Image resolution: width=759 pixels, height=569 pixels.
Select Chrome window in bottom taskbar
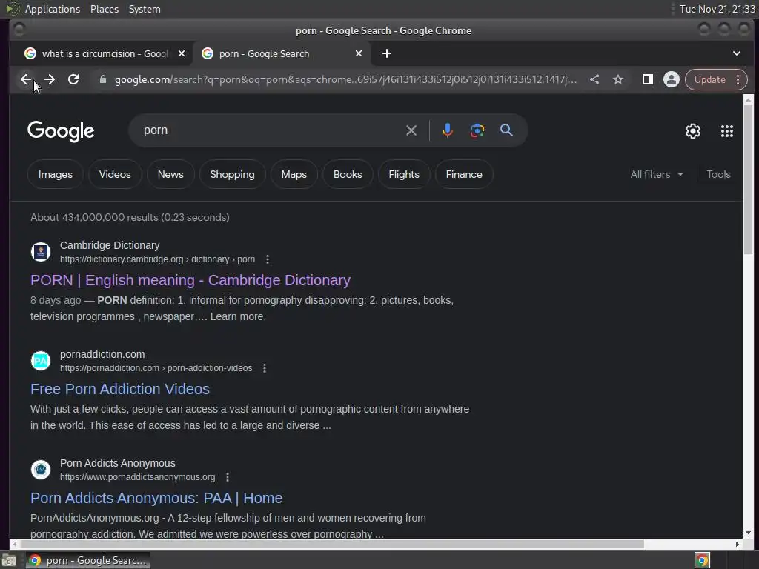(87, 560)
